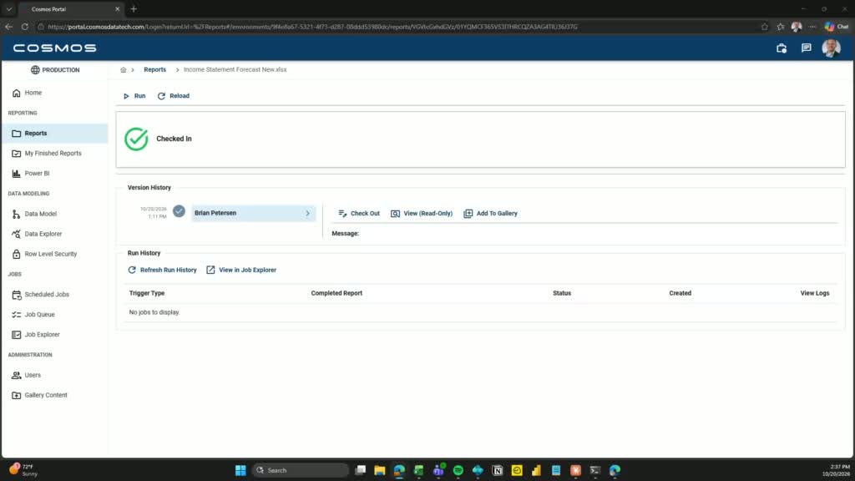Open the tab list dropdown arrow
The image size is (855, 481).
click(x=8, y=9)
